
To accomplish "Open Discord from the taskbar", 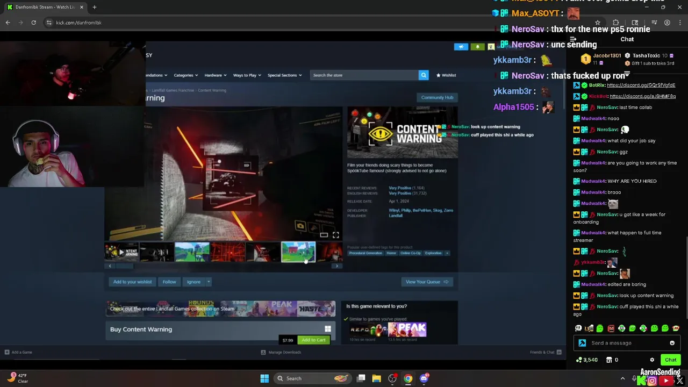I will [424, 378].
